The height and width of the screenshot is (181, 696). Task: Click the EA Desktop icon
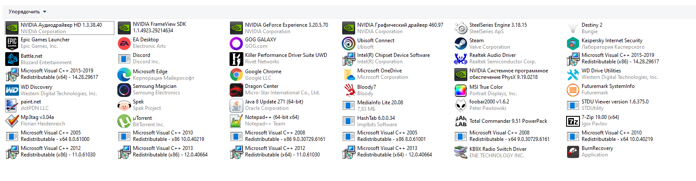point(124,43)
